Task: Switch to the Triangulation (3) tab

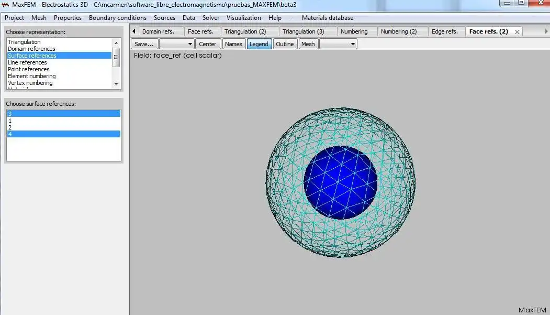Action: 303,31
